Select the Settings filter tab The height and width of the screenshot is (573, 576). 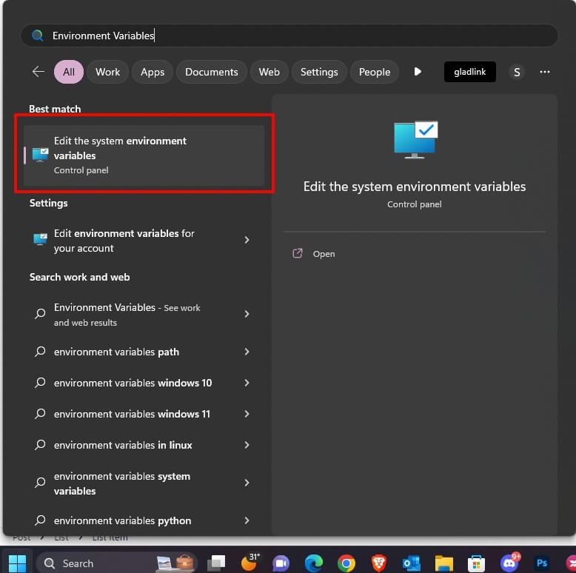tap(319, 72)
